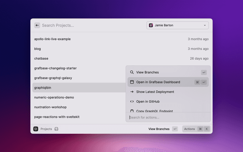Select the apollo-link-live-example project
This screenshot has width=243, height=152.
pyautogui.click(x=52, y=39)
